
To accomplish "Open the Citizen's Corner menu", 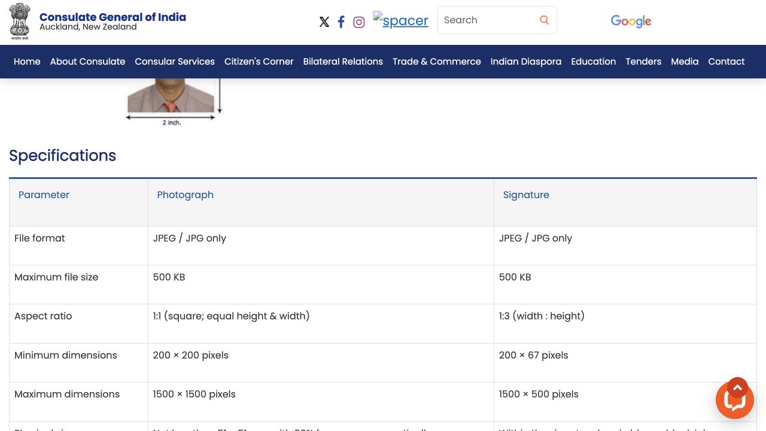I will [259, 62].
